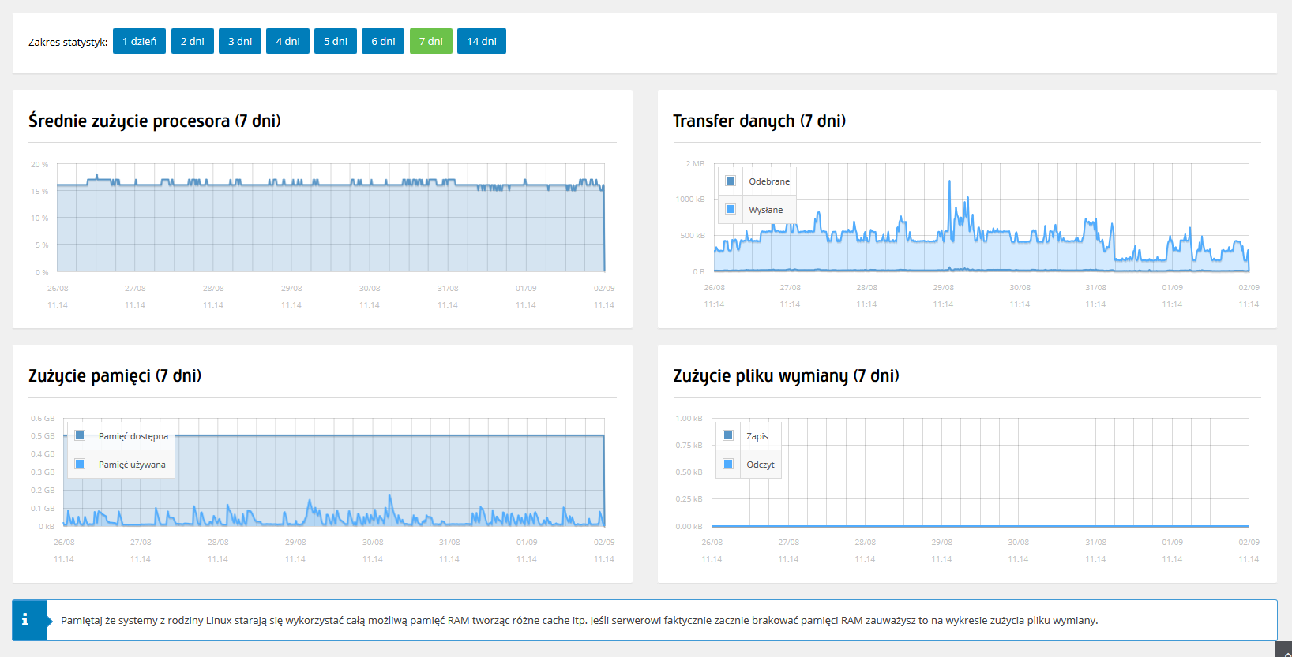
Task: Click the 0.6 GB axis label on memory chart
Action: 43,419
